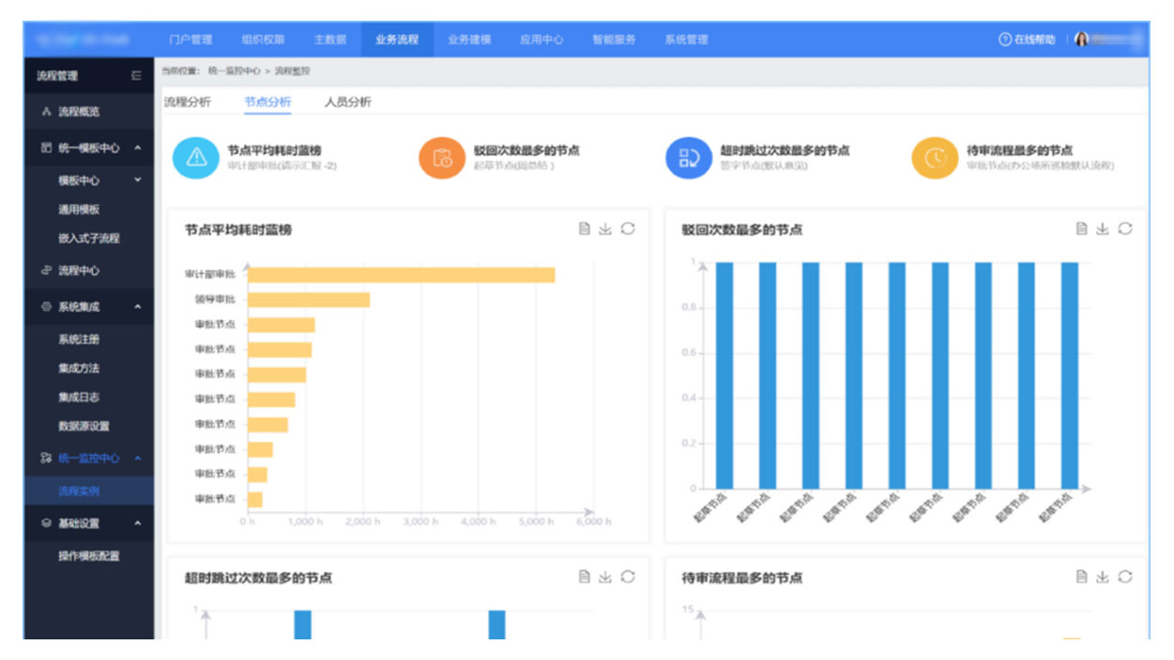Refresh the 节点平均耗时蓝榜 chart
This screenshot has height=660, width=1174.
pos(628,229)
